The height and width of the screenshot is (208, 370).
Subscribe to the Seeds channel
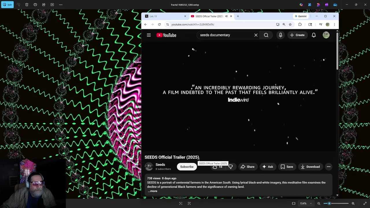187,167
